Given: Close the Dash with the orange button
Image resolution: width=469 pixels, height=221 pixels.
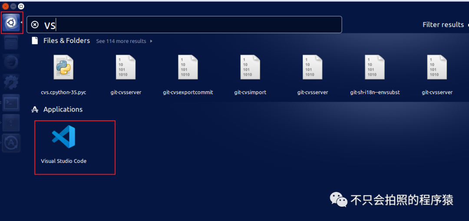Looking at the screenshot, I should click(5, 6).
